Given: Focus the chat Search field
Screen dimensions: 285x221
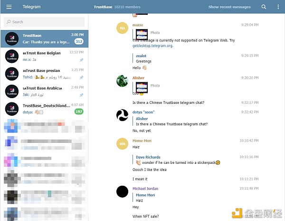Looking at the screenshot, I should (x=44, y=22).
